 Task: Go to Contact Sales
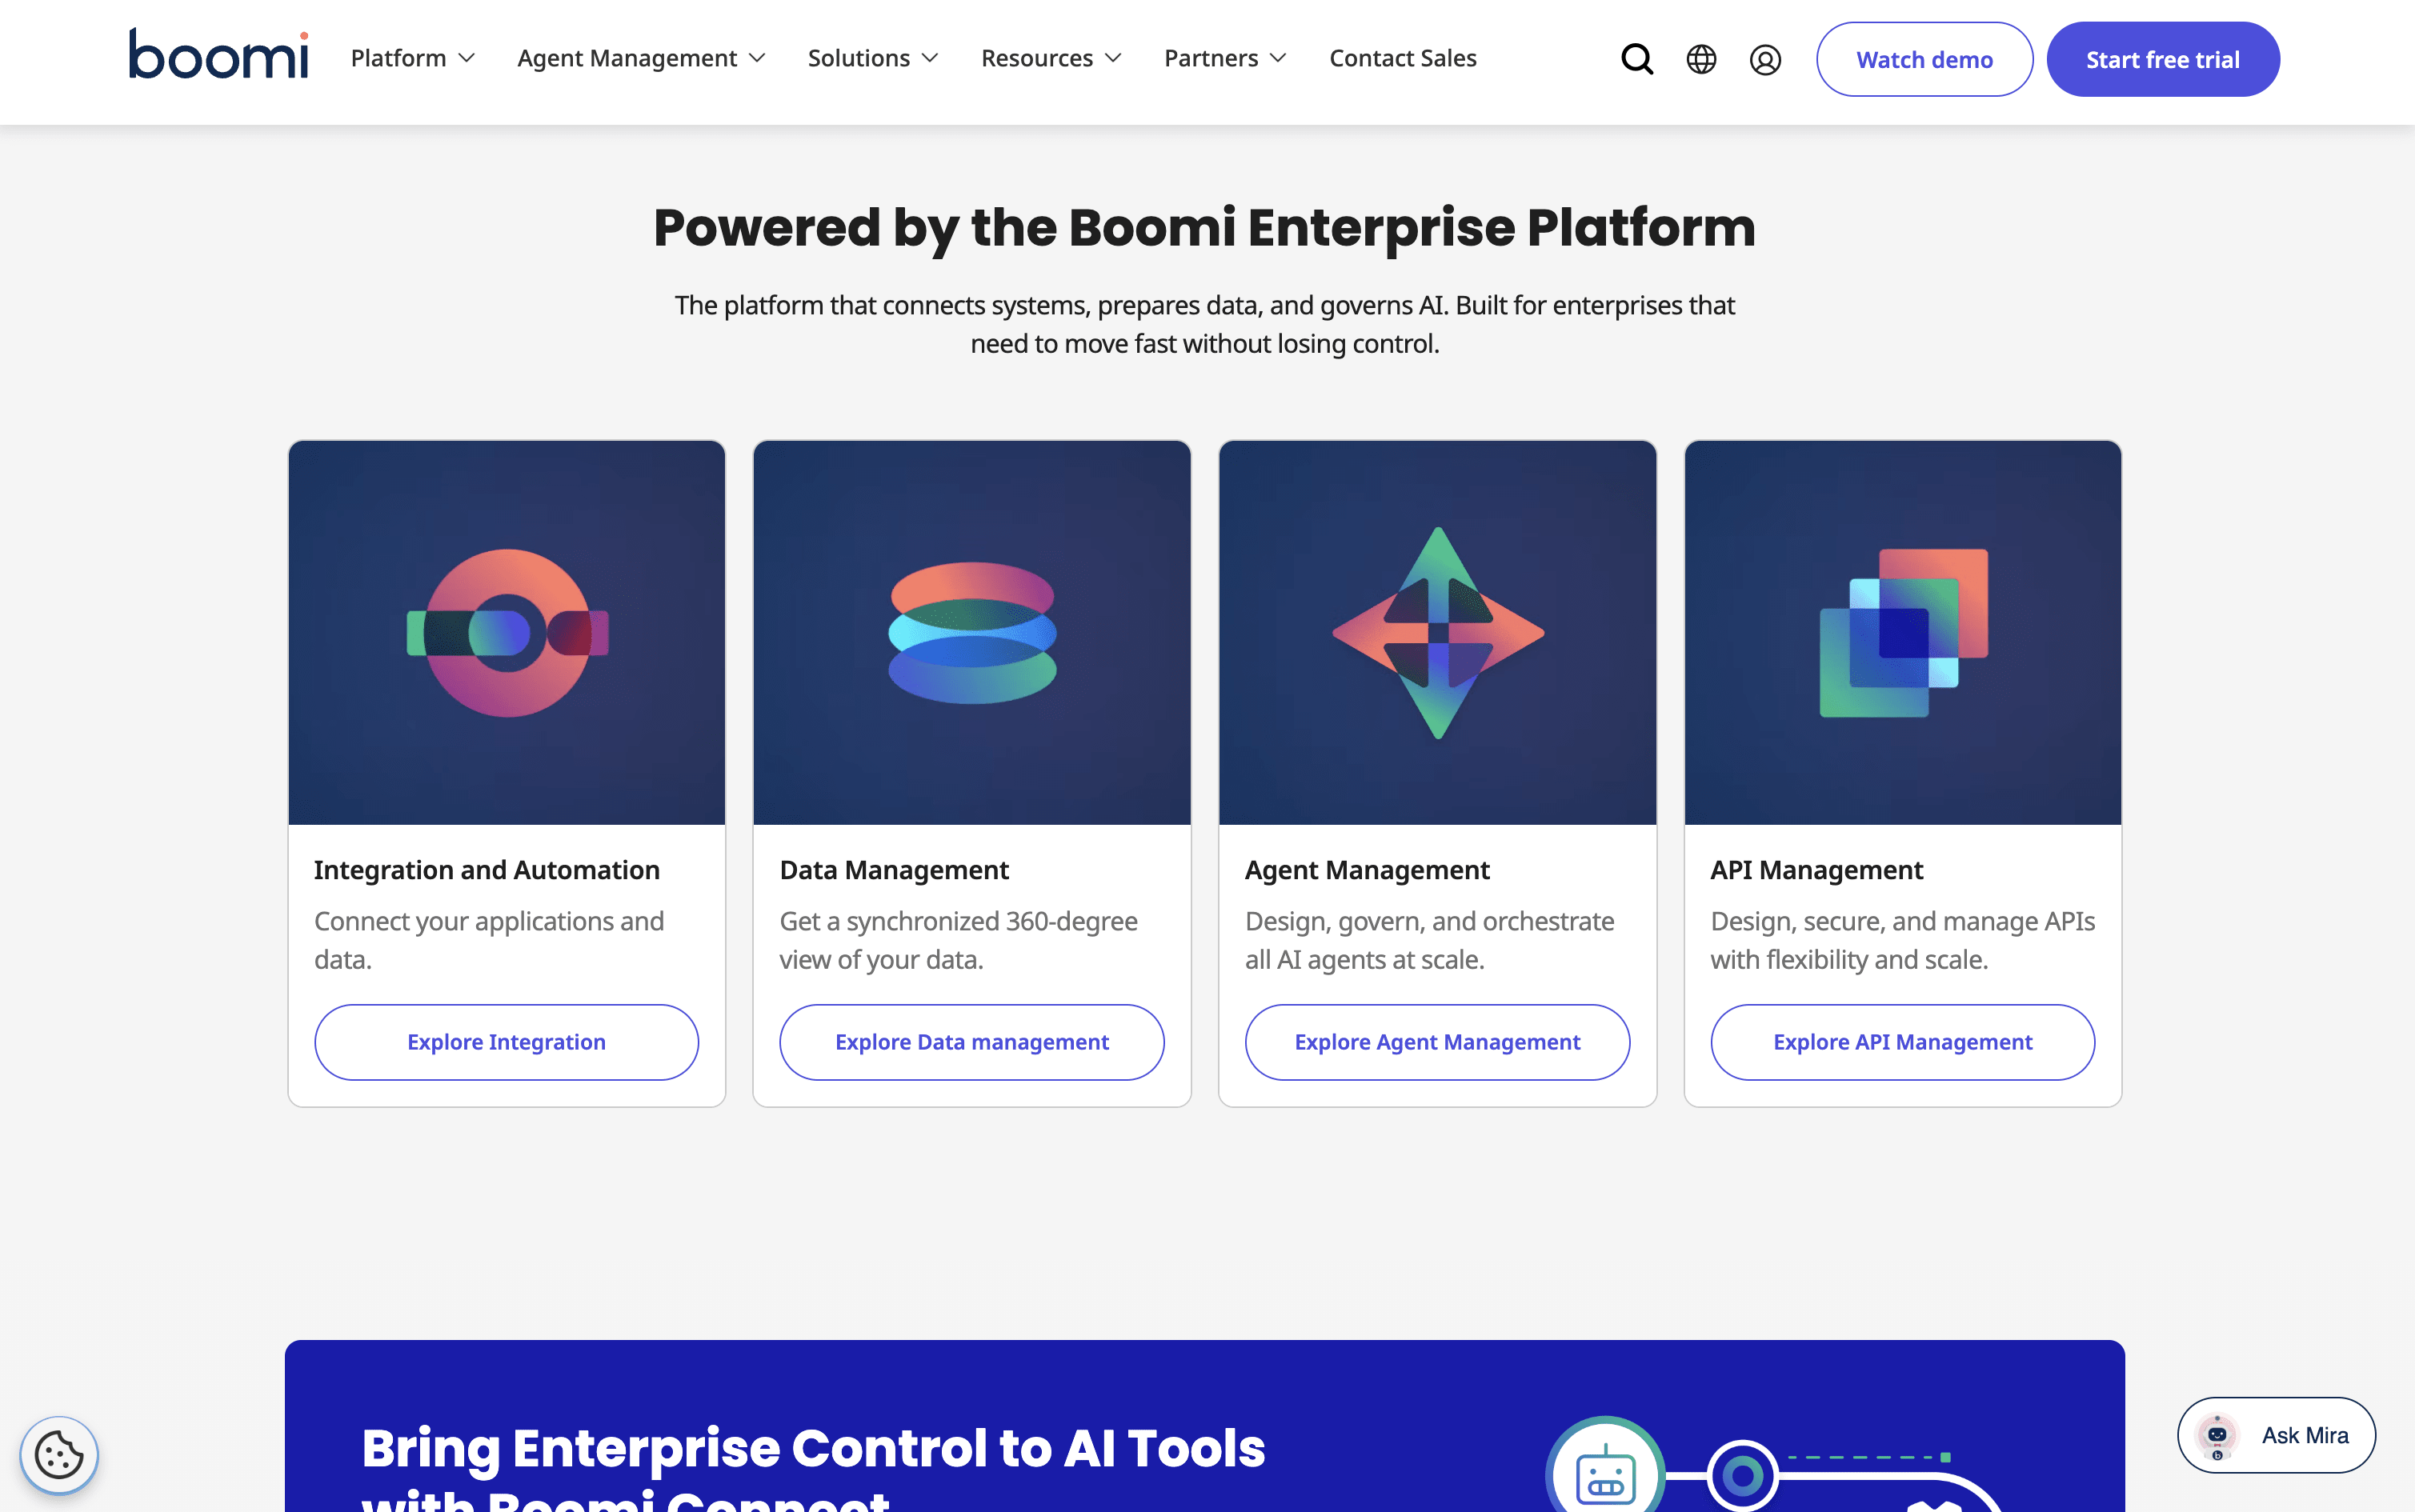click(1403, 58)
